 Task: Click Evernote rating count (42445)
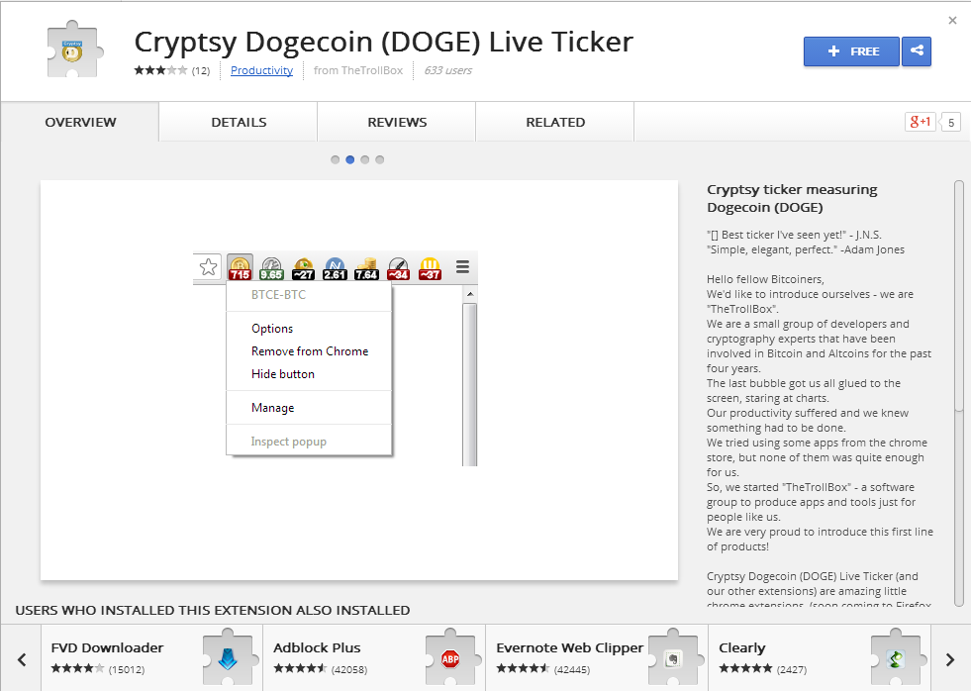click(571, 669)
